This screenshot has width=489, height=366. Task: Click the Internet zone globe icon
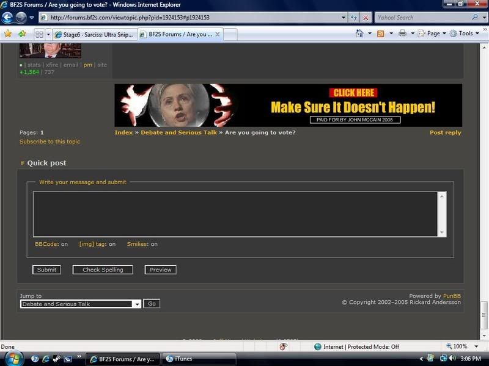318,346
